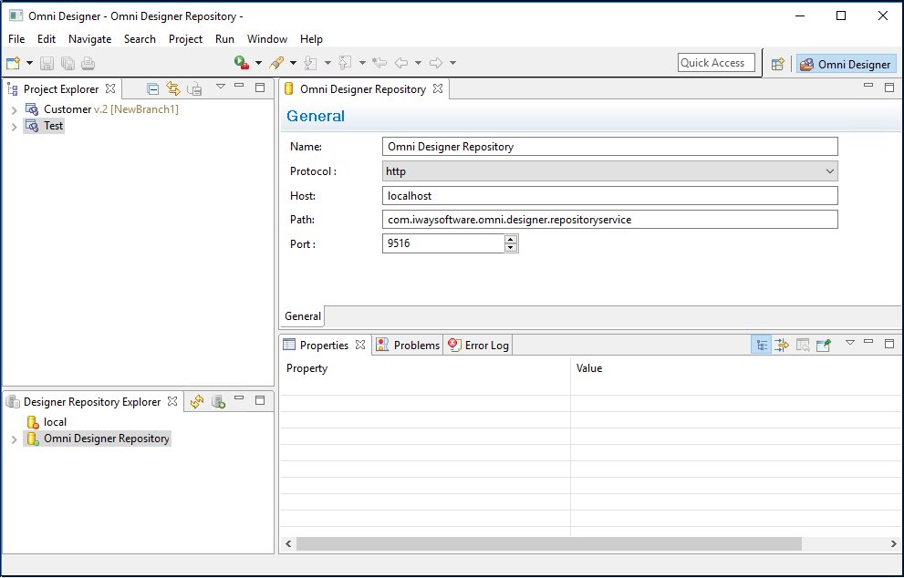Open the New wizard dropdown arrow

coord(29,63)
